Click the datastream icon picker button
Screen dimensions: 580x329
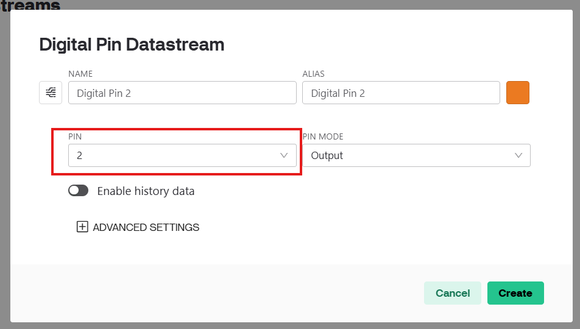(x=51, y=93)
